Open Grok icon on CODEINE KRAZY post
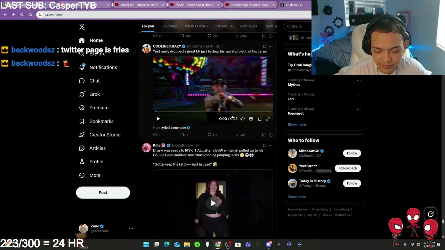Screen dimensions: 445x250 coord(265,46)
